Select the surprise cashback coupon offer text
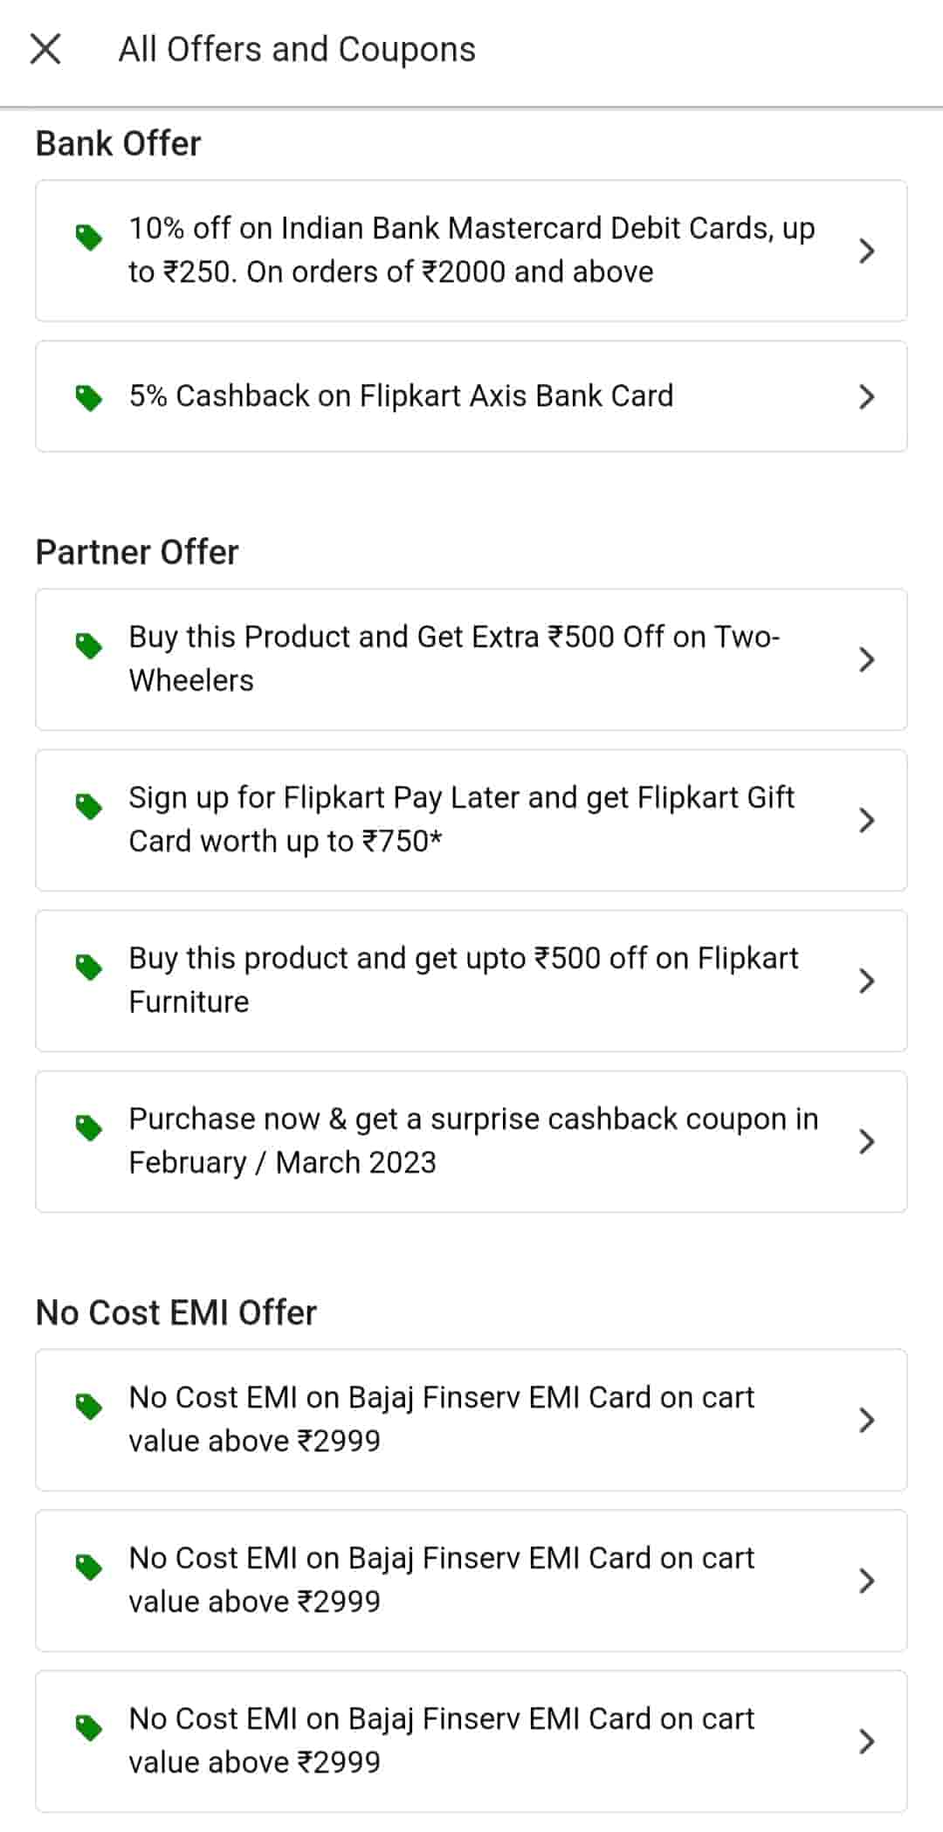Image resolution: width=943 pixels, height=1832 pixels. point(473,1140)
